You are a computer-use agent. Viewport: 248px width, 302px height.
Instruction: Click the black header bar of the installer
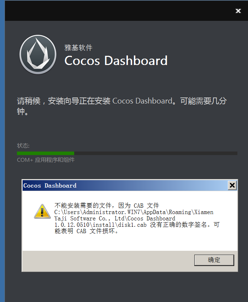coord(119,11)
